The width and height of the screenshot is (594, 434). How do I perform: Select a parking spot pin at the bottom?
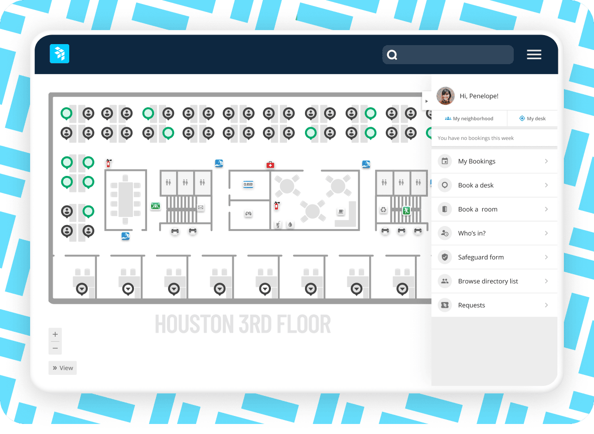[x=82, y=289]
